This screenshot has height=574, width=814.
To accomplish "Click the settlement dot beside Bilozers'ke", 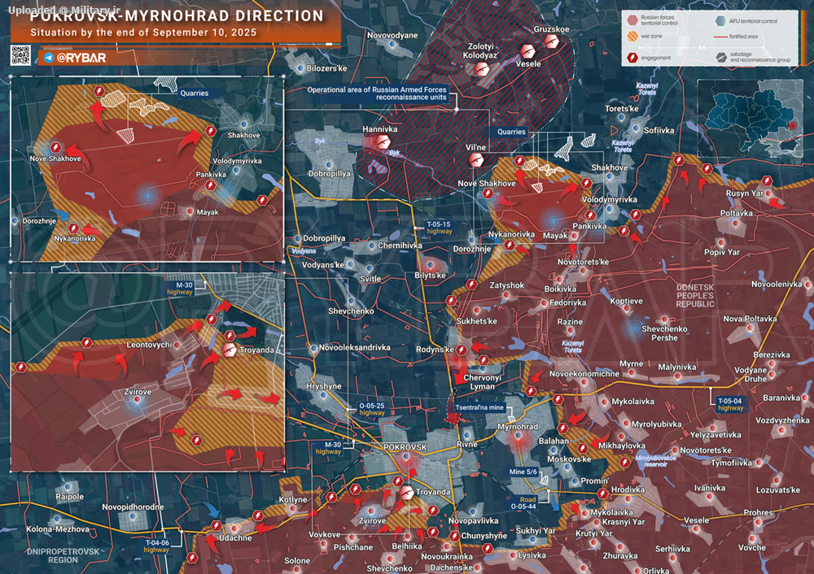I will [x=300, y=68].
